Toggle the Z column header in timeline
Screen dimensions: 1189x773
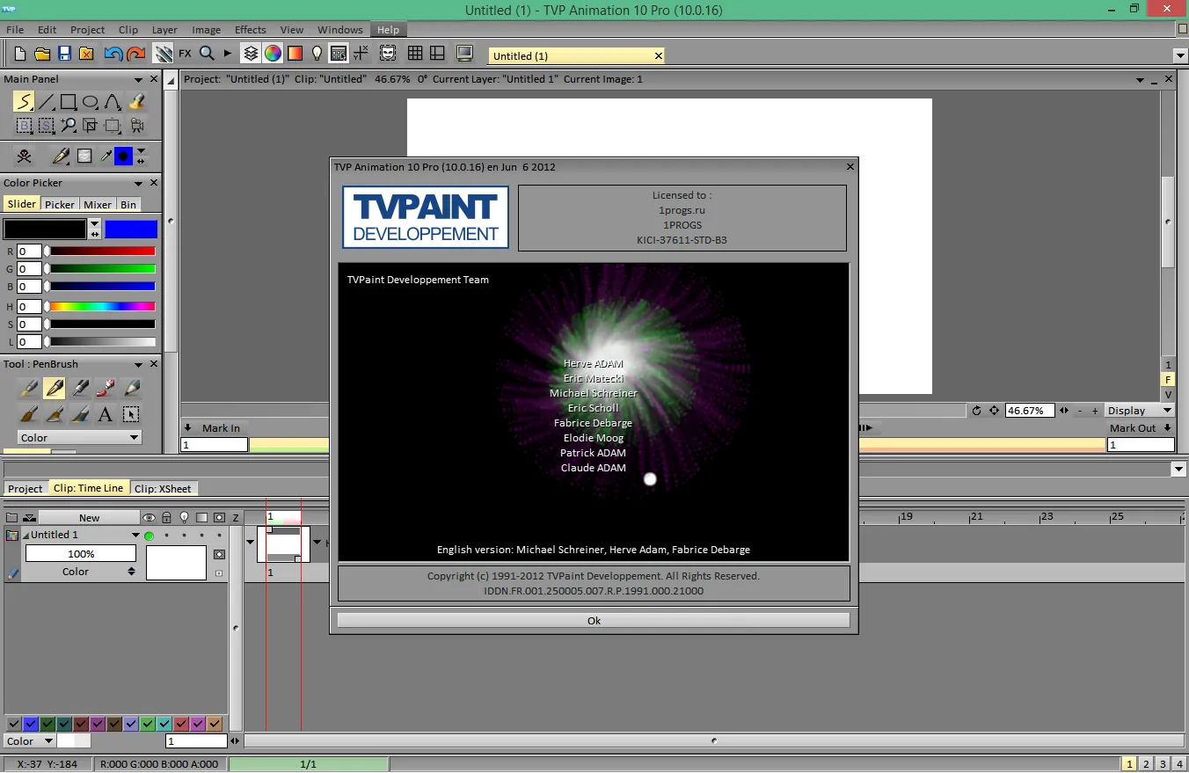point(236,518)
